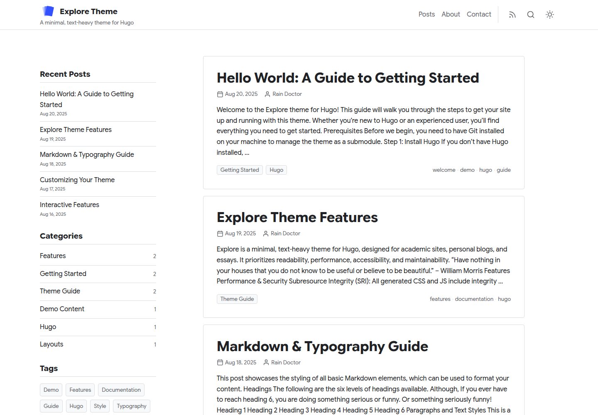This screenshot has height=415, width=598.
Task: Click the calendar icon beside Aug 20, 2025
Action: [220, 94]
